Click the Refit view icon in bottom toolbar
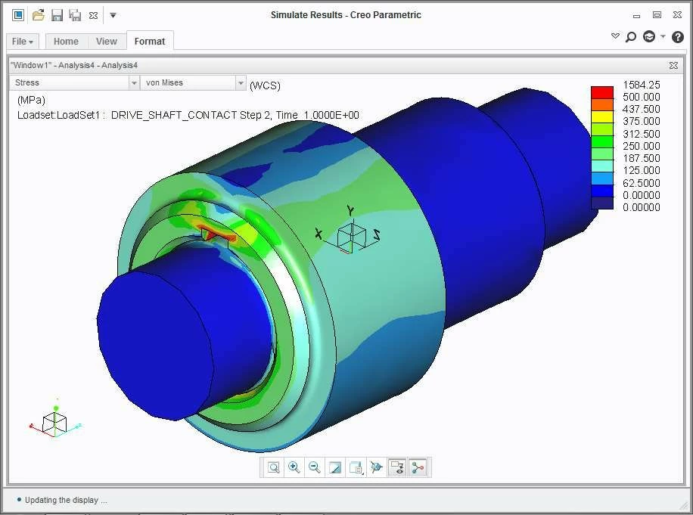This screenshot has width=693, height=515. [274, 467]
